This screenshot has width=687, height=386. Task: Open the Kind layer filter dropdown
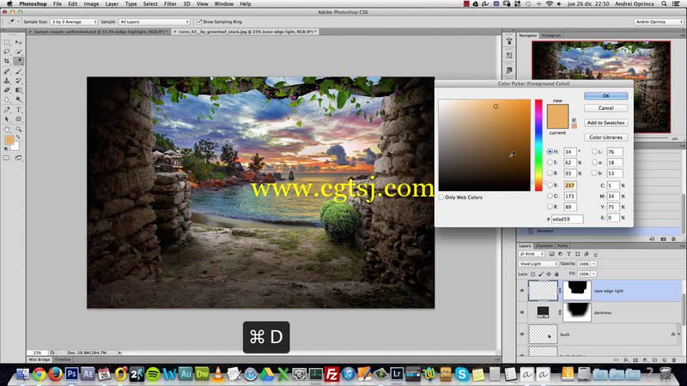(x=532, y=254)
